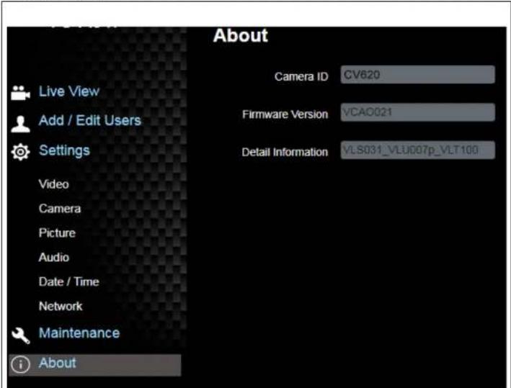Open the Date / Time settings

point(68,282)
